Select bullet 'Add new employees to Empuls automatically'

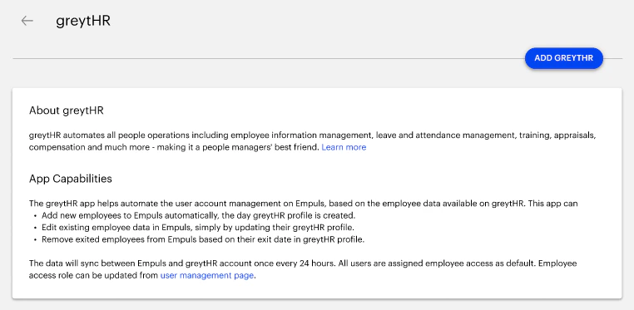[199, 215]
